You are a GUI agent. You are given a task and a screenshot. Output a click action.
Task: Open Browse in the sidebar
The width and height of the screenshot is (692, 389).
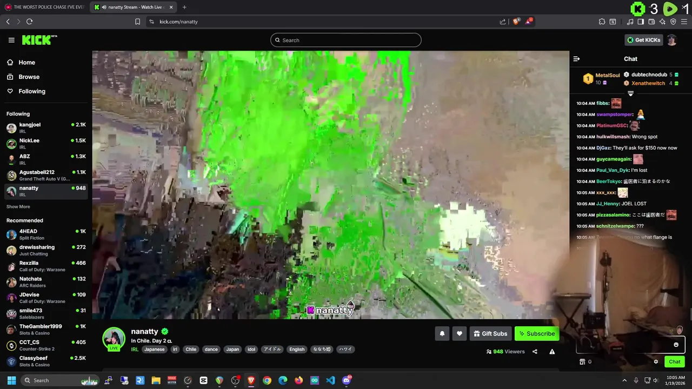pos(29,77)
